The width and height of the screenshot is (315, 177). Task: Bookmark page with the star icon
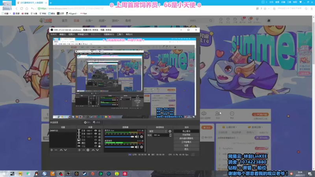coord(265,9)
